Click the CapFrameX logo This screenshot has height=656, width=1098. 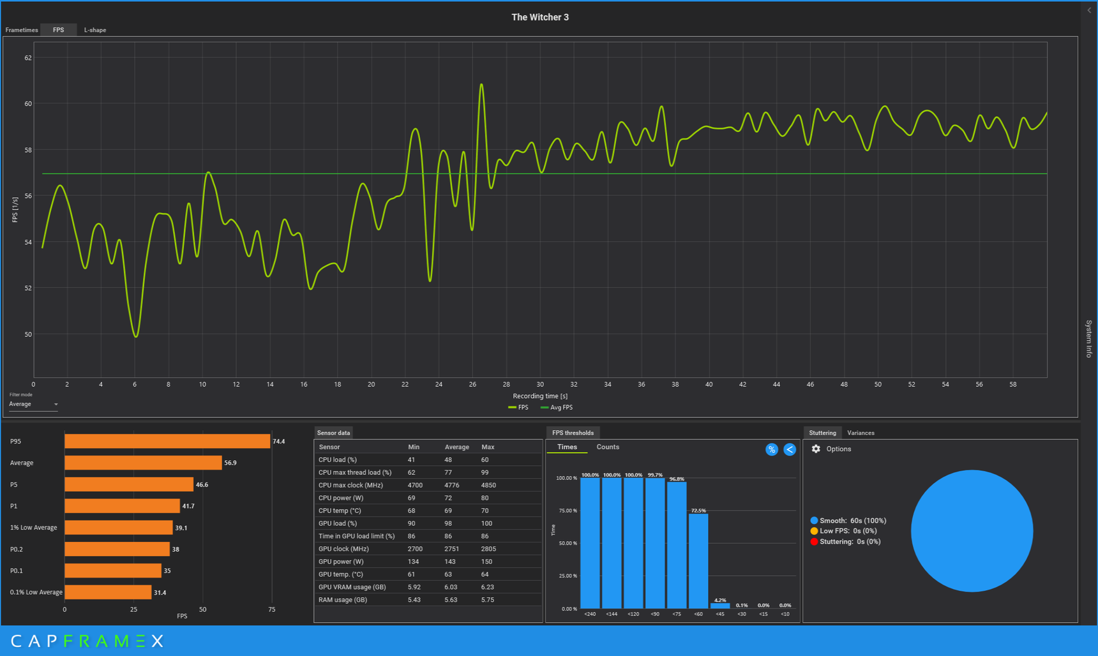coord(87,641)
